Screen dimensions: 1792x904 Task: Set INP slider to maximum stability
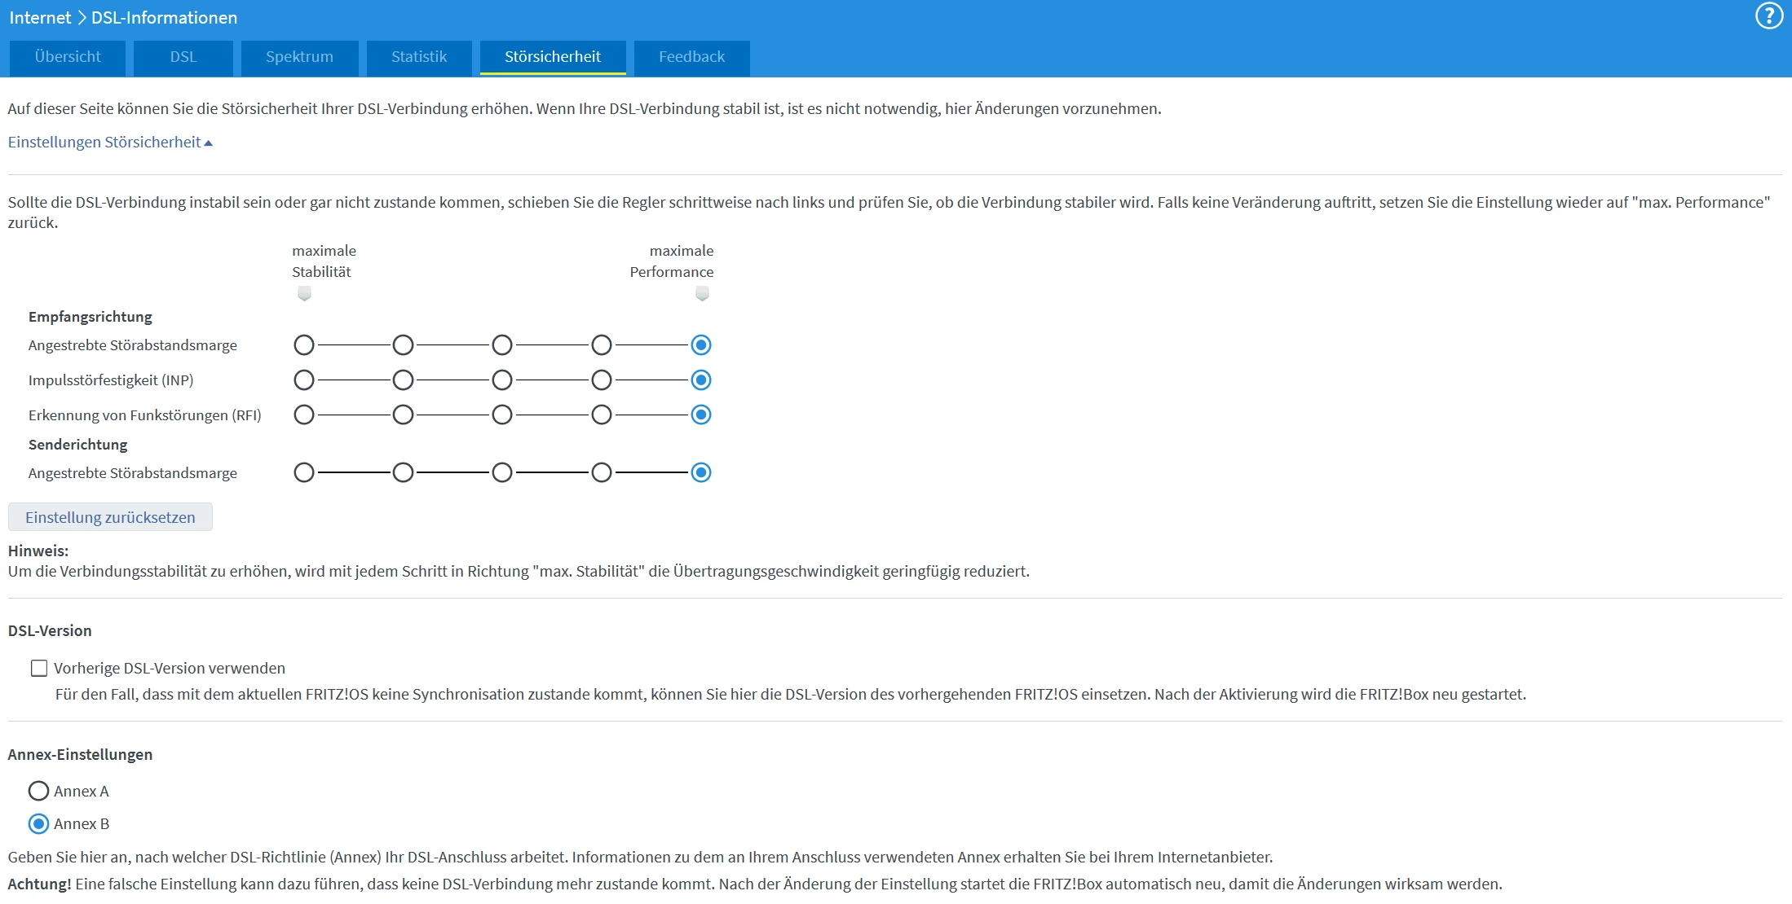304,380
